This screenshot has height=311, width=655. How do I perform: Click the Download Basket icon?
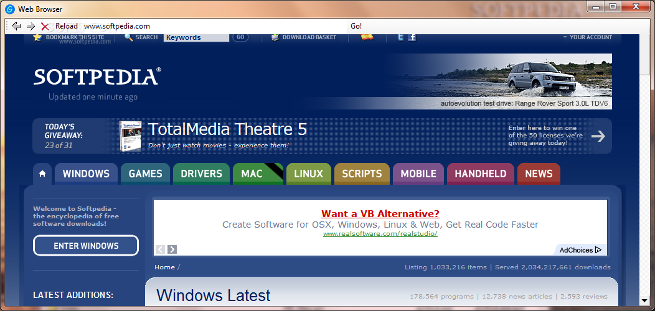[x=275, y=37]
